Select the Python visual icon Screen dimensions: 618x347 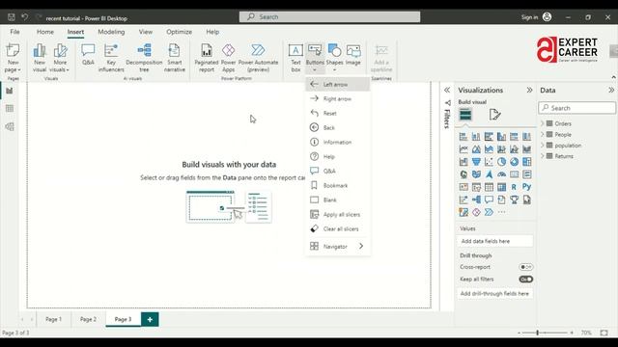[526, 187]
